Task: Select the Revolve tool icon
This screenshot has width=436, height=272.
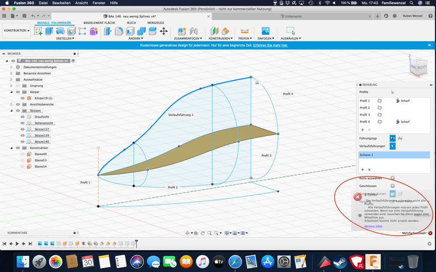Action: (60, 31)
